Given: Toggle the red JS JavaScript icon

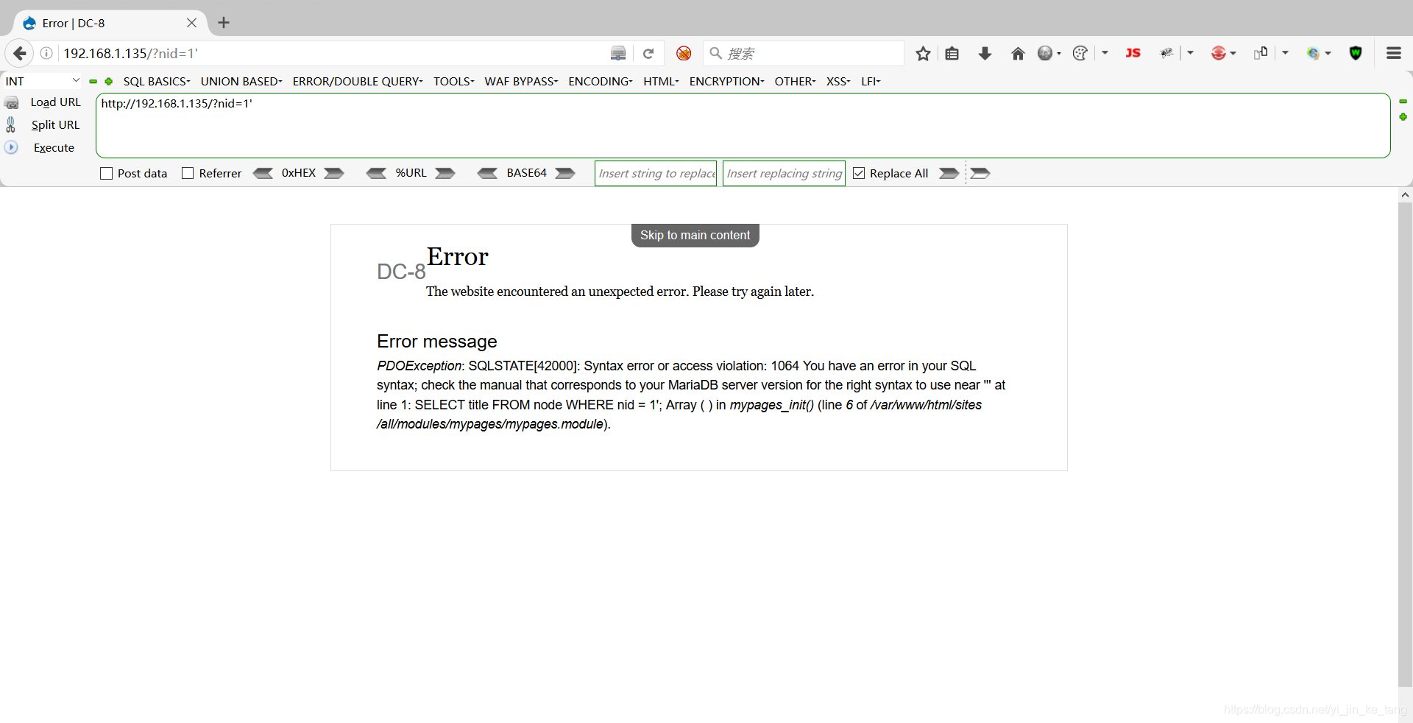Looking at the screenshot, I should 1133,53.
